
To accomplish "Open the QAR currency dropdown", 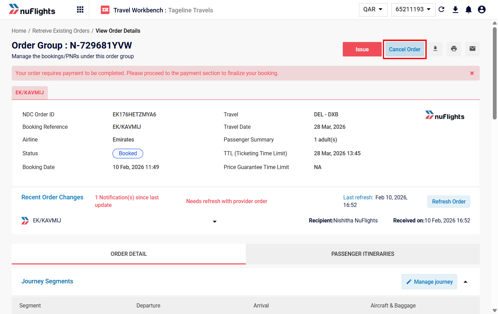I will coord(373,10).
